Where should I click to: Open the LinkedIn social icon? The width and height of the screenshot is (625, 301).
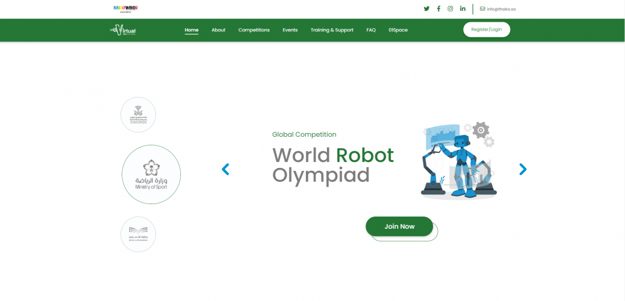(x=462, y=9)
